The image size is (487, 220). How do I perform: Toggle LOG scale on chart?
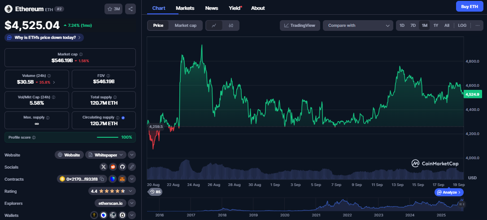tap(462, 25)
